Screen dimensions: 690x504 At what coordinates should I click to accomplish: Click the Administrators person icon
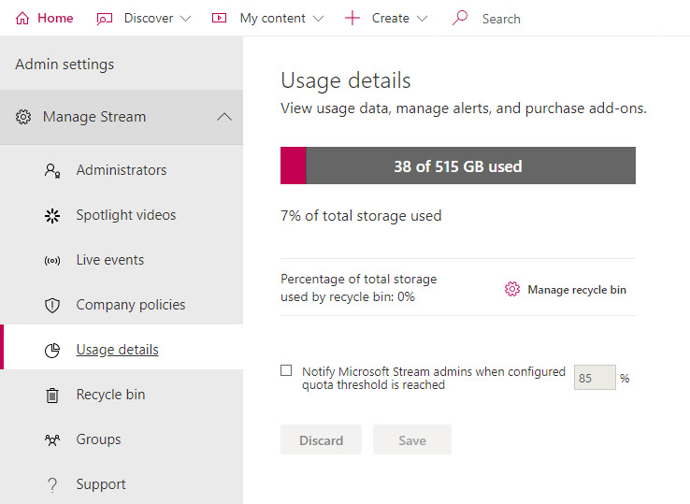coord(52,170)
